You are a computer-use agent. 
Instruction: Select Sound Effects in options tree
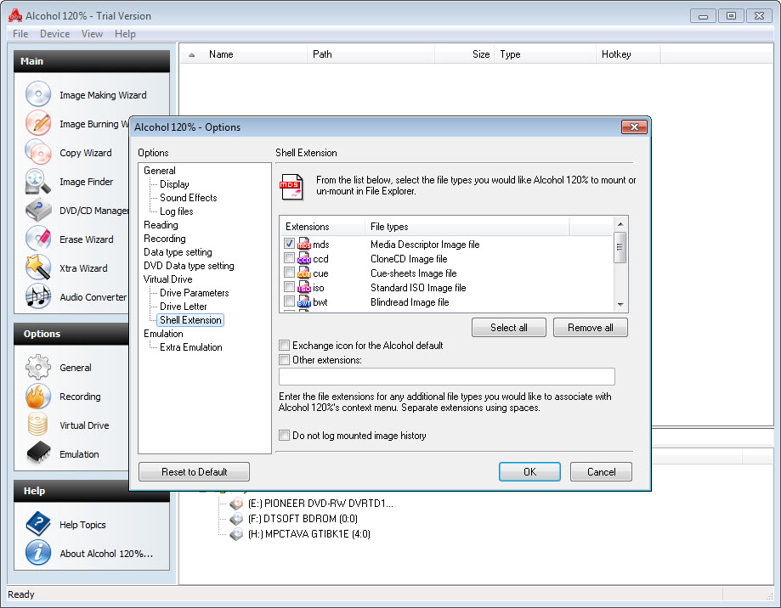tap(189, 198)
